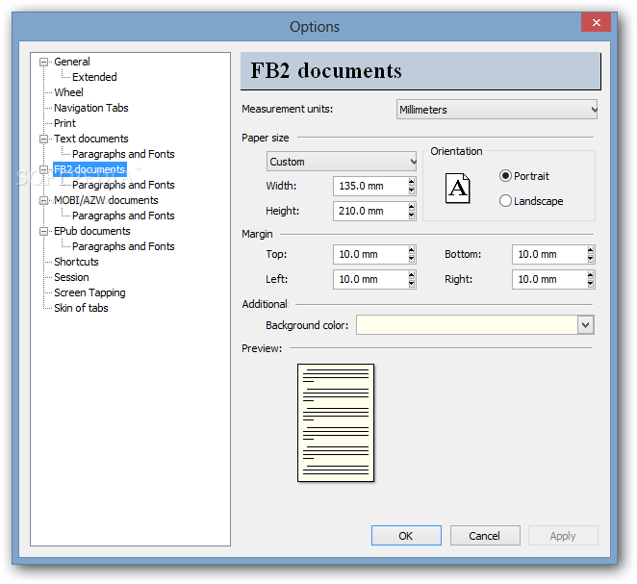The image size is (637, 584).
Task: Click the page layout preview thumbnail
Action: coord(336,422)
